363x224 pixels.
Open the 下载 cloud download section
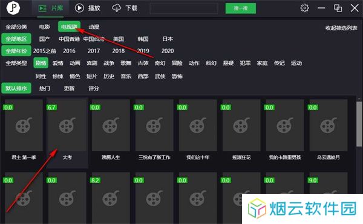click(125, 8)
